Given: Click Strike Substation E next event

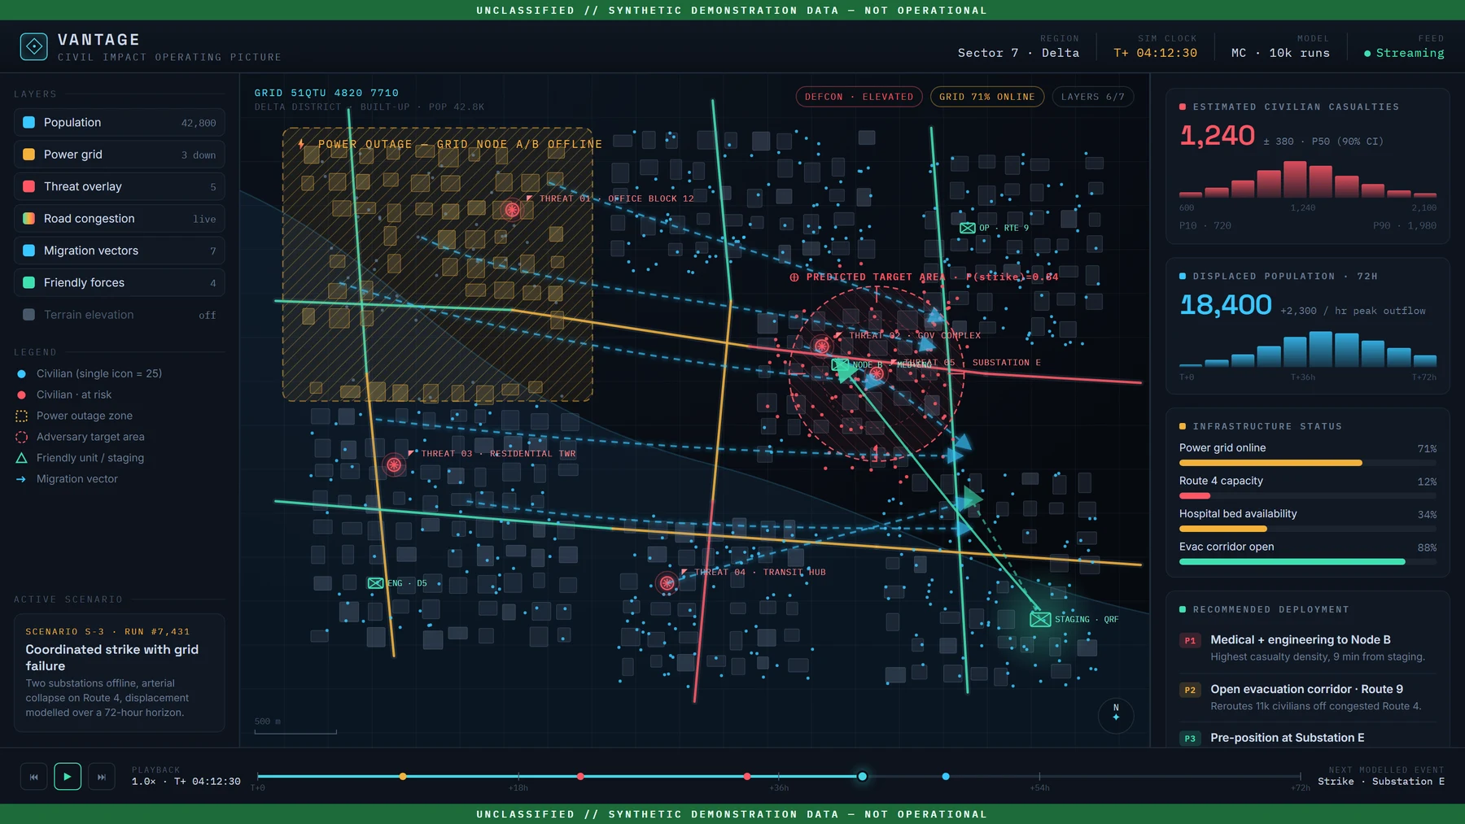Looking at the screenshot, I should pos(1381,782).
